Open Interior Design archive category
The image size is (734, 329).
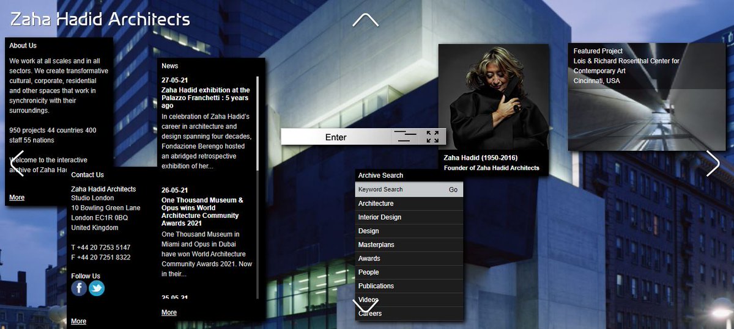coord(409,217)
